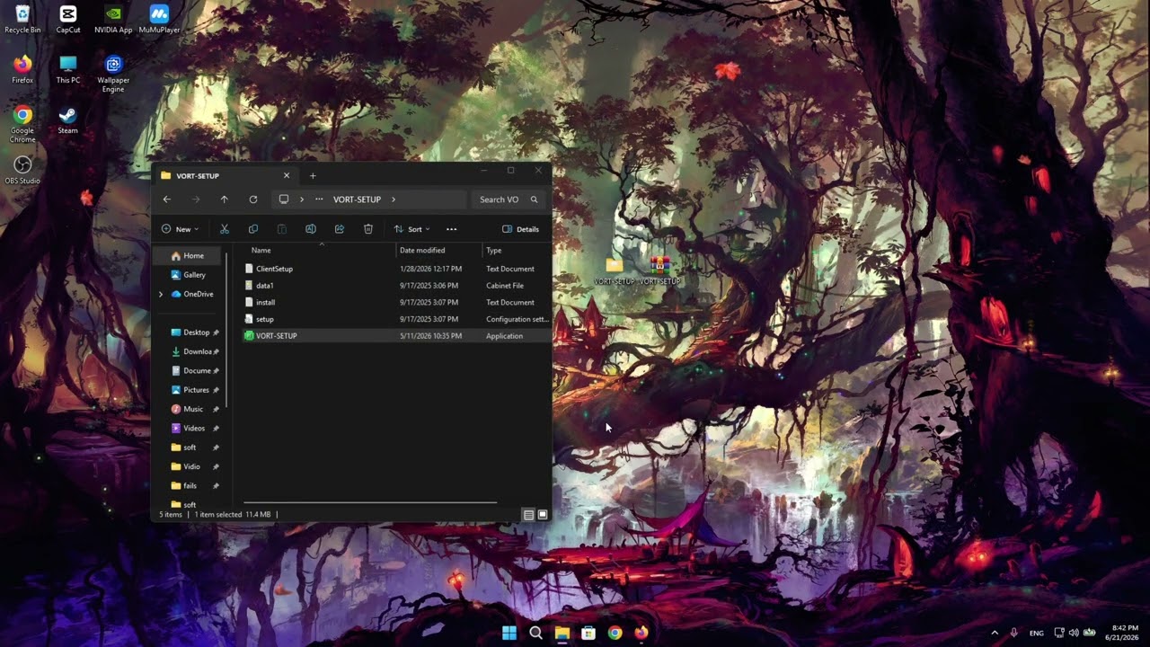Click the Delete trash icon in Explorer toolbar
Screen dimensions: 1150x647
click(368, 229)
